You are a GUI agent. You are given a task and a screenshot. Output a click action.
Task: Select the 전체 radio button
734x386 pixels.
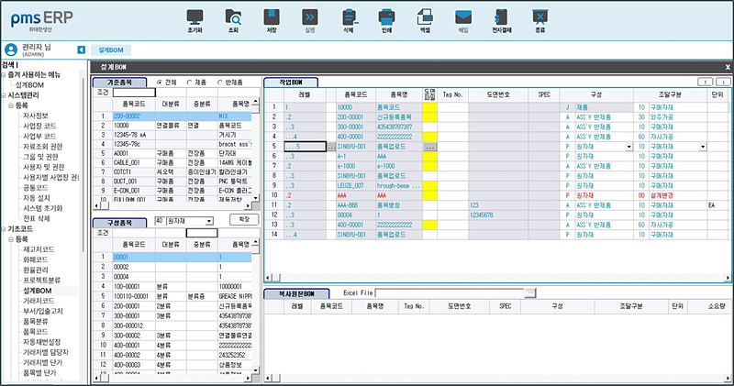pos(161,82)
